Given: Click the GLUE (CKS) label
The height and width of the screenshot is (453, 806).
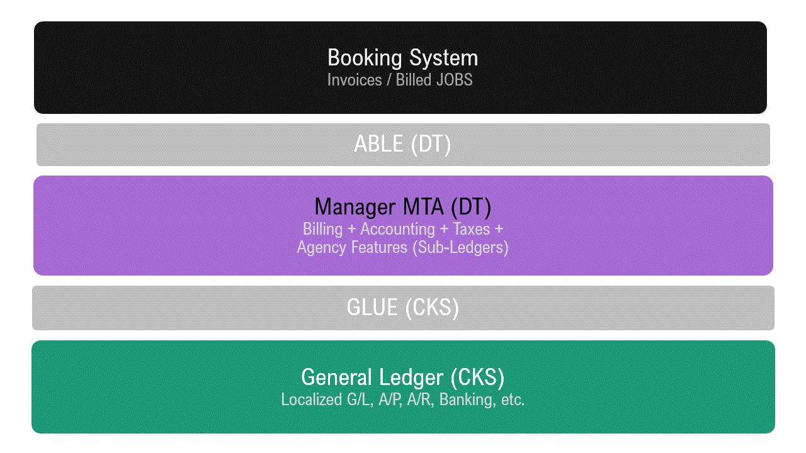Looking at the screenshot, I should [x=402, y=307].
